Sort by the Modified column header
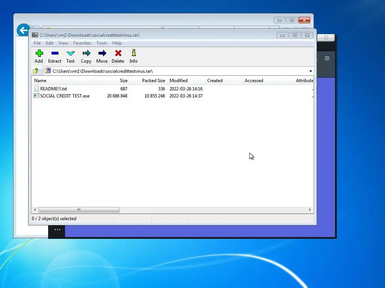 point(186,81)
